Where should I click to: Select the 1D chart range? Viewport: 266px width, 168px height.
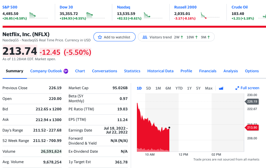(x=139, y=88)
